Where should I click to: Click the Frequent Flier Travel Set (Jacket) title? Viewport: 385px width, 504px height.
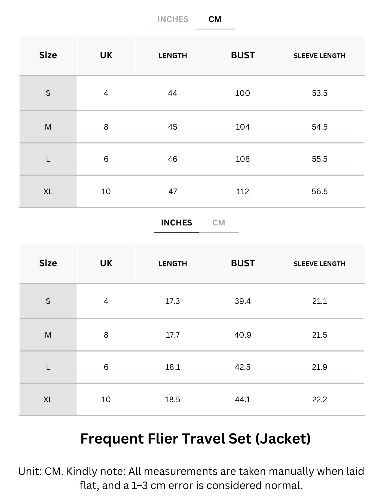click(x=195, y=439)
